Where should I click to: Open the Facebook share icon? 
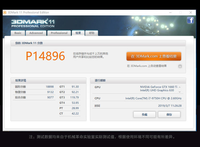coord(190,20)
